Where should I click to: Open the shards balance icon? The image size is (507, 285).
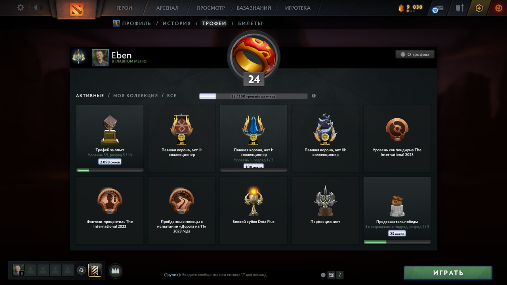[x=401, y=8]
